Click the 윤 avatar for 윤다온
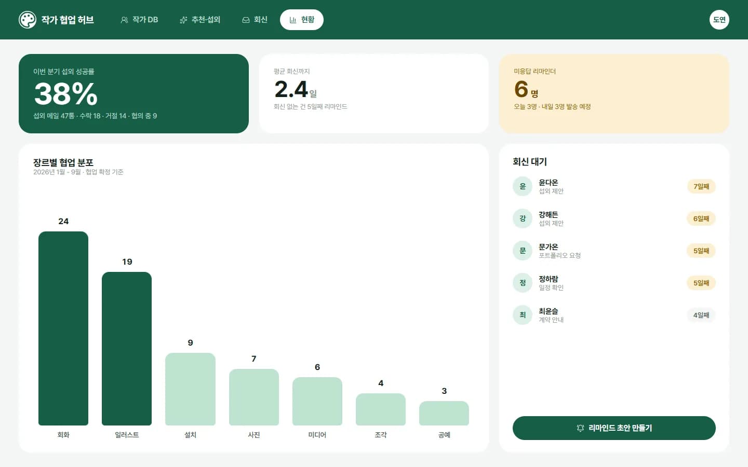 coord(523,186)
